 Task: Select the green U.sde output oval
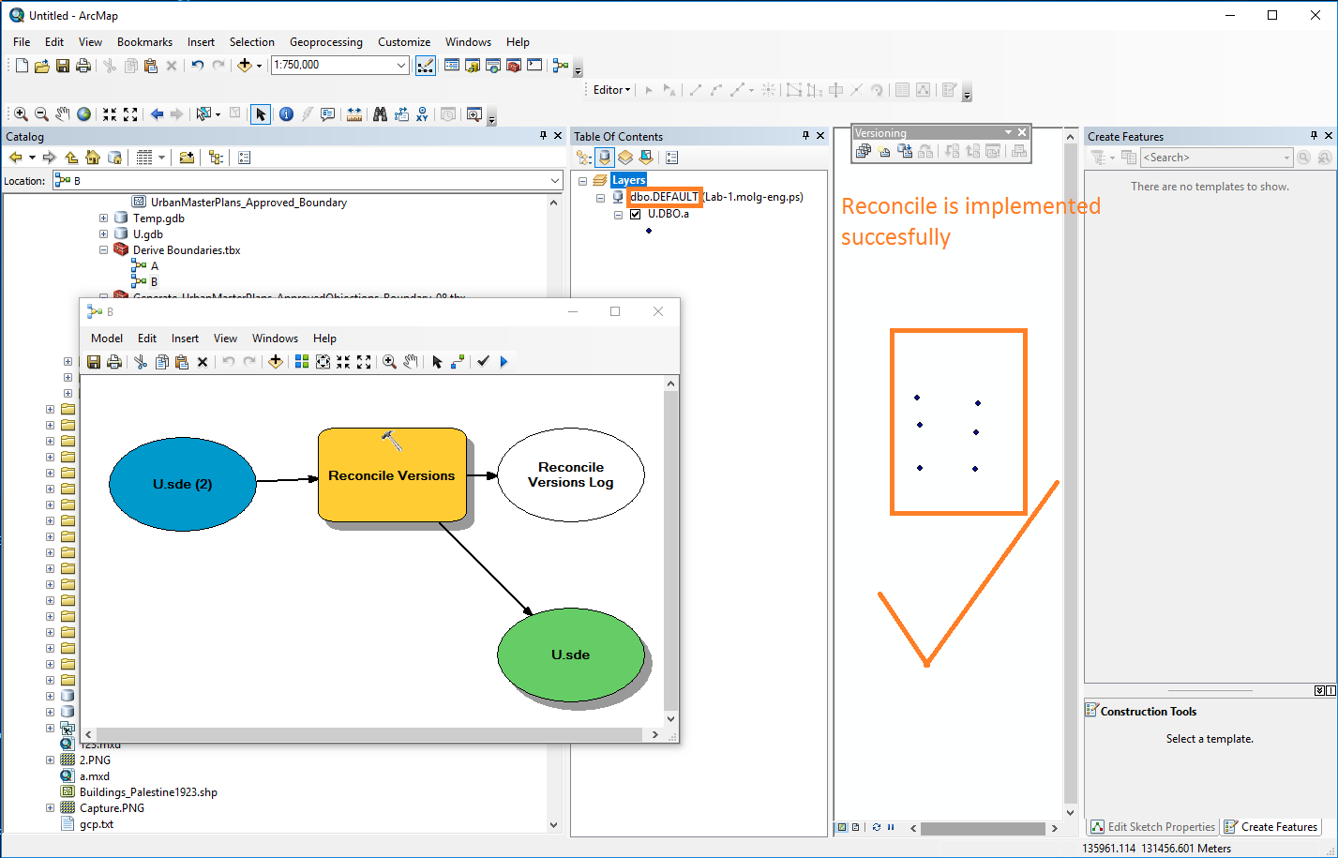click(x=571, y=655)
